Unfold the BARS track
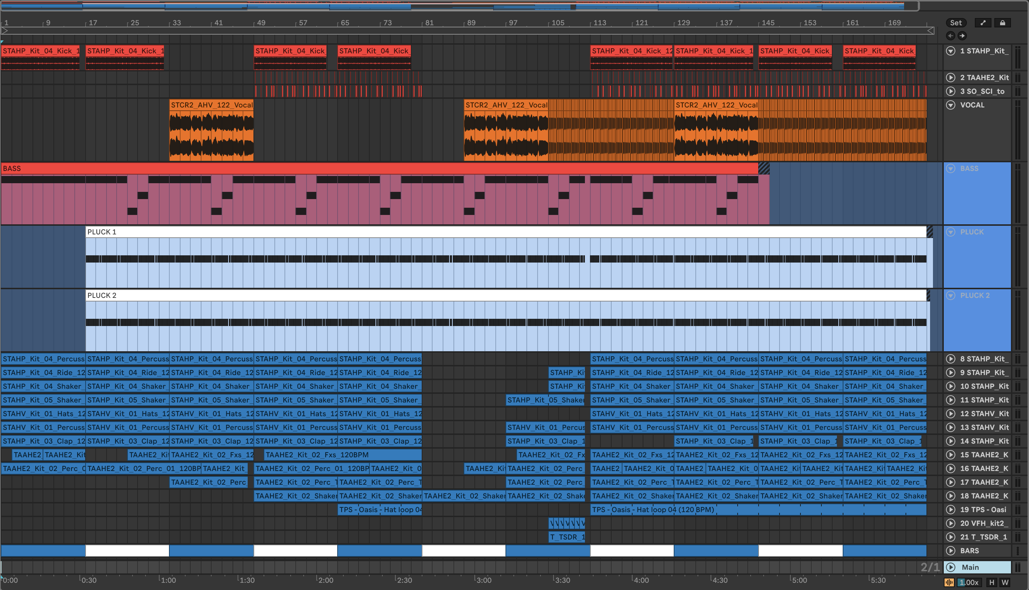 pyautogui.click(x=950, y=551)
